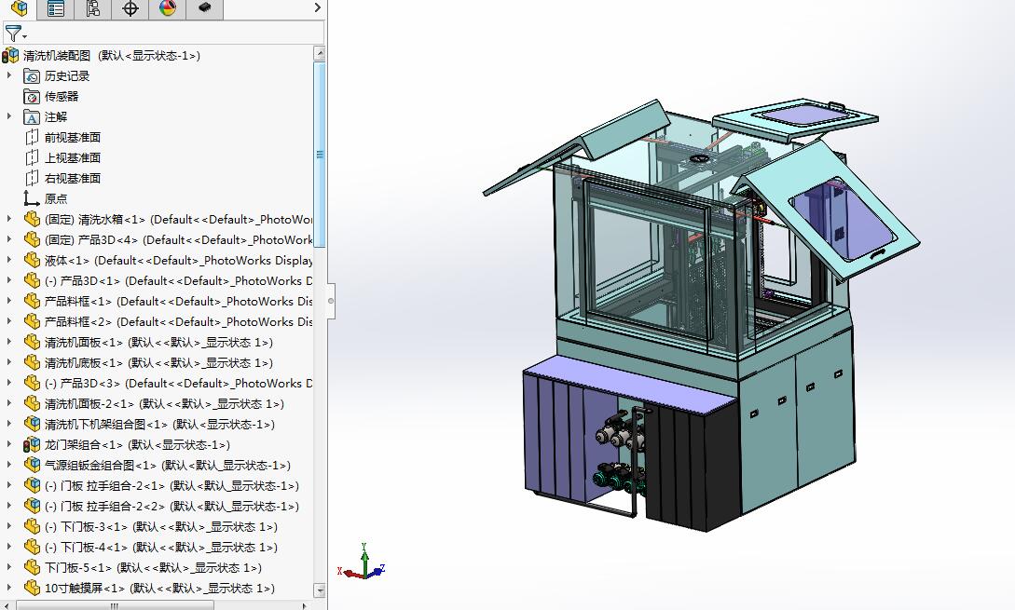This screenshot has width=1015, height=610.
Task: Click the 门板 拉手组合-2<2> subassembly icon
Action: 32,506
